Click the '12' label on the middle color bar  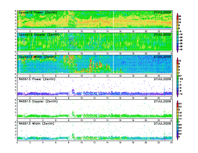[180, 61]
